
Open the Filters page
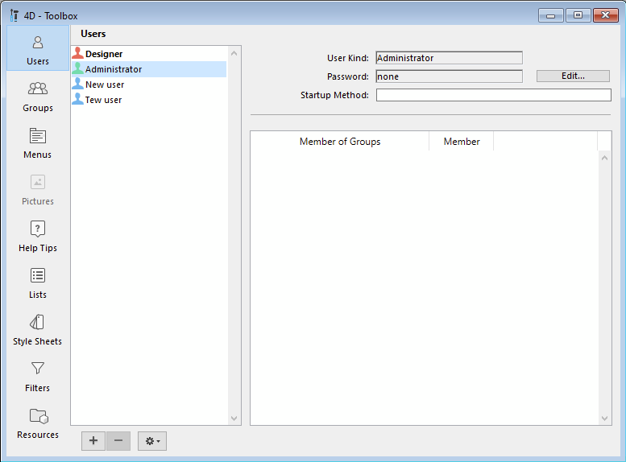tap(38, 377)
